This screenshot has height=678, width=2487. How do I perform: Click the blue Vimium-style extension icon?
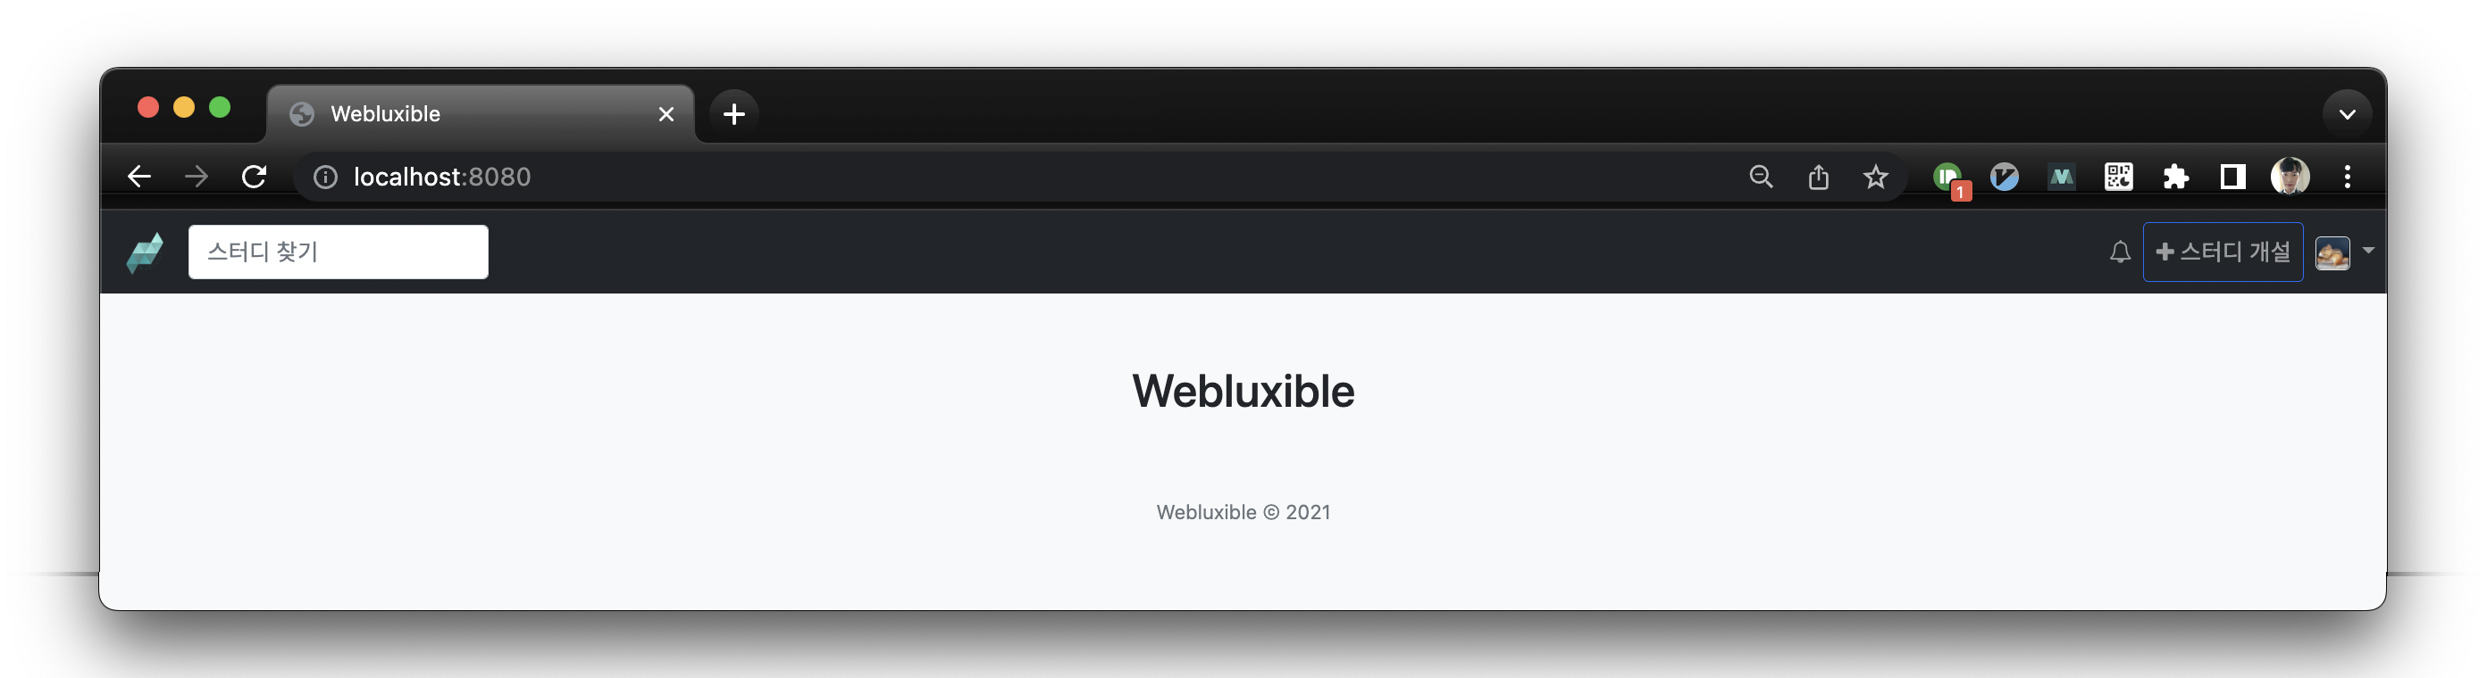click(2005, 177)
